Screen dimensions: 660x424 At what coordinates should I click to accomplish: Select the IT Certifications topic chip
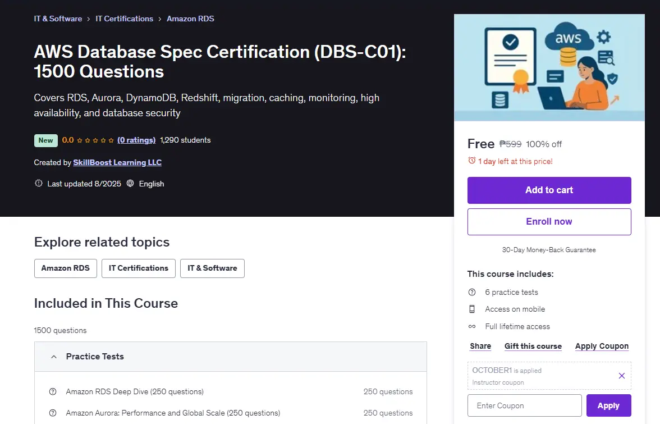click(139, 268)
